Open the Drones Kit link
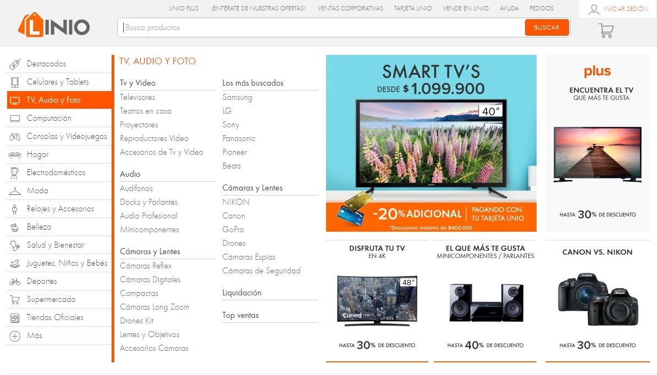The image size is (657, 375). pyautogui.click(x=136, y=321)
